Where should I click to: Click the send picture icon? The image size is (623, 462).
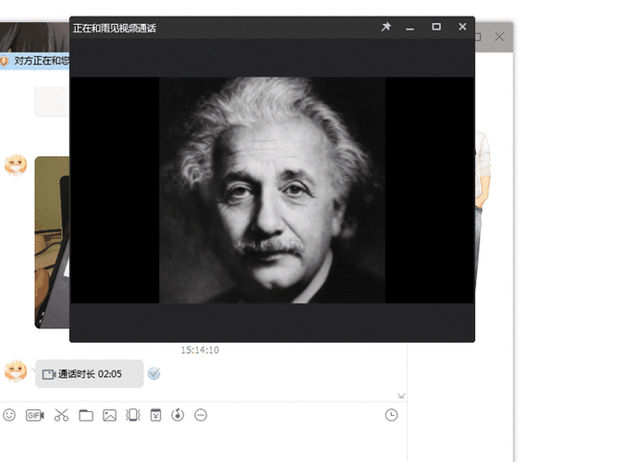click(x=109, y=416)
